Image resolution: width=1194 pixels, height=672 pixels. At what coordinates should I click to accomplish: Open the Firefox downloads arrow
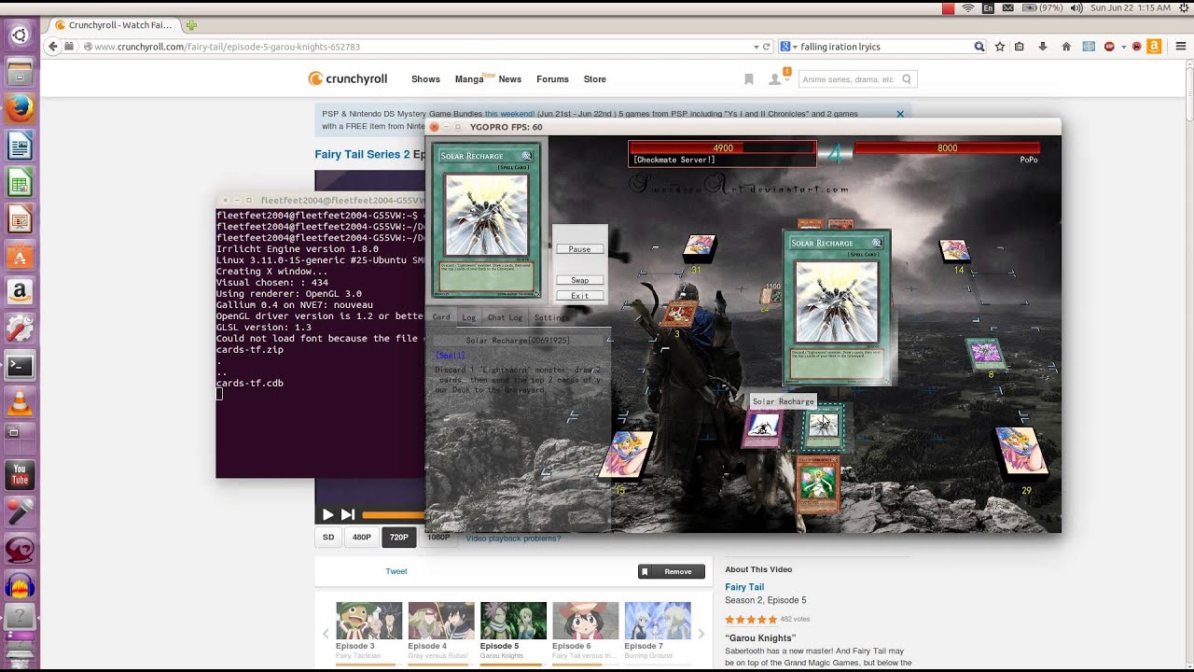[x=1042, y=47]
